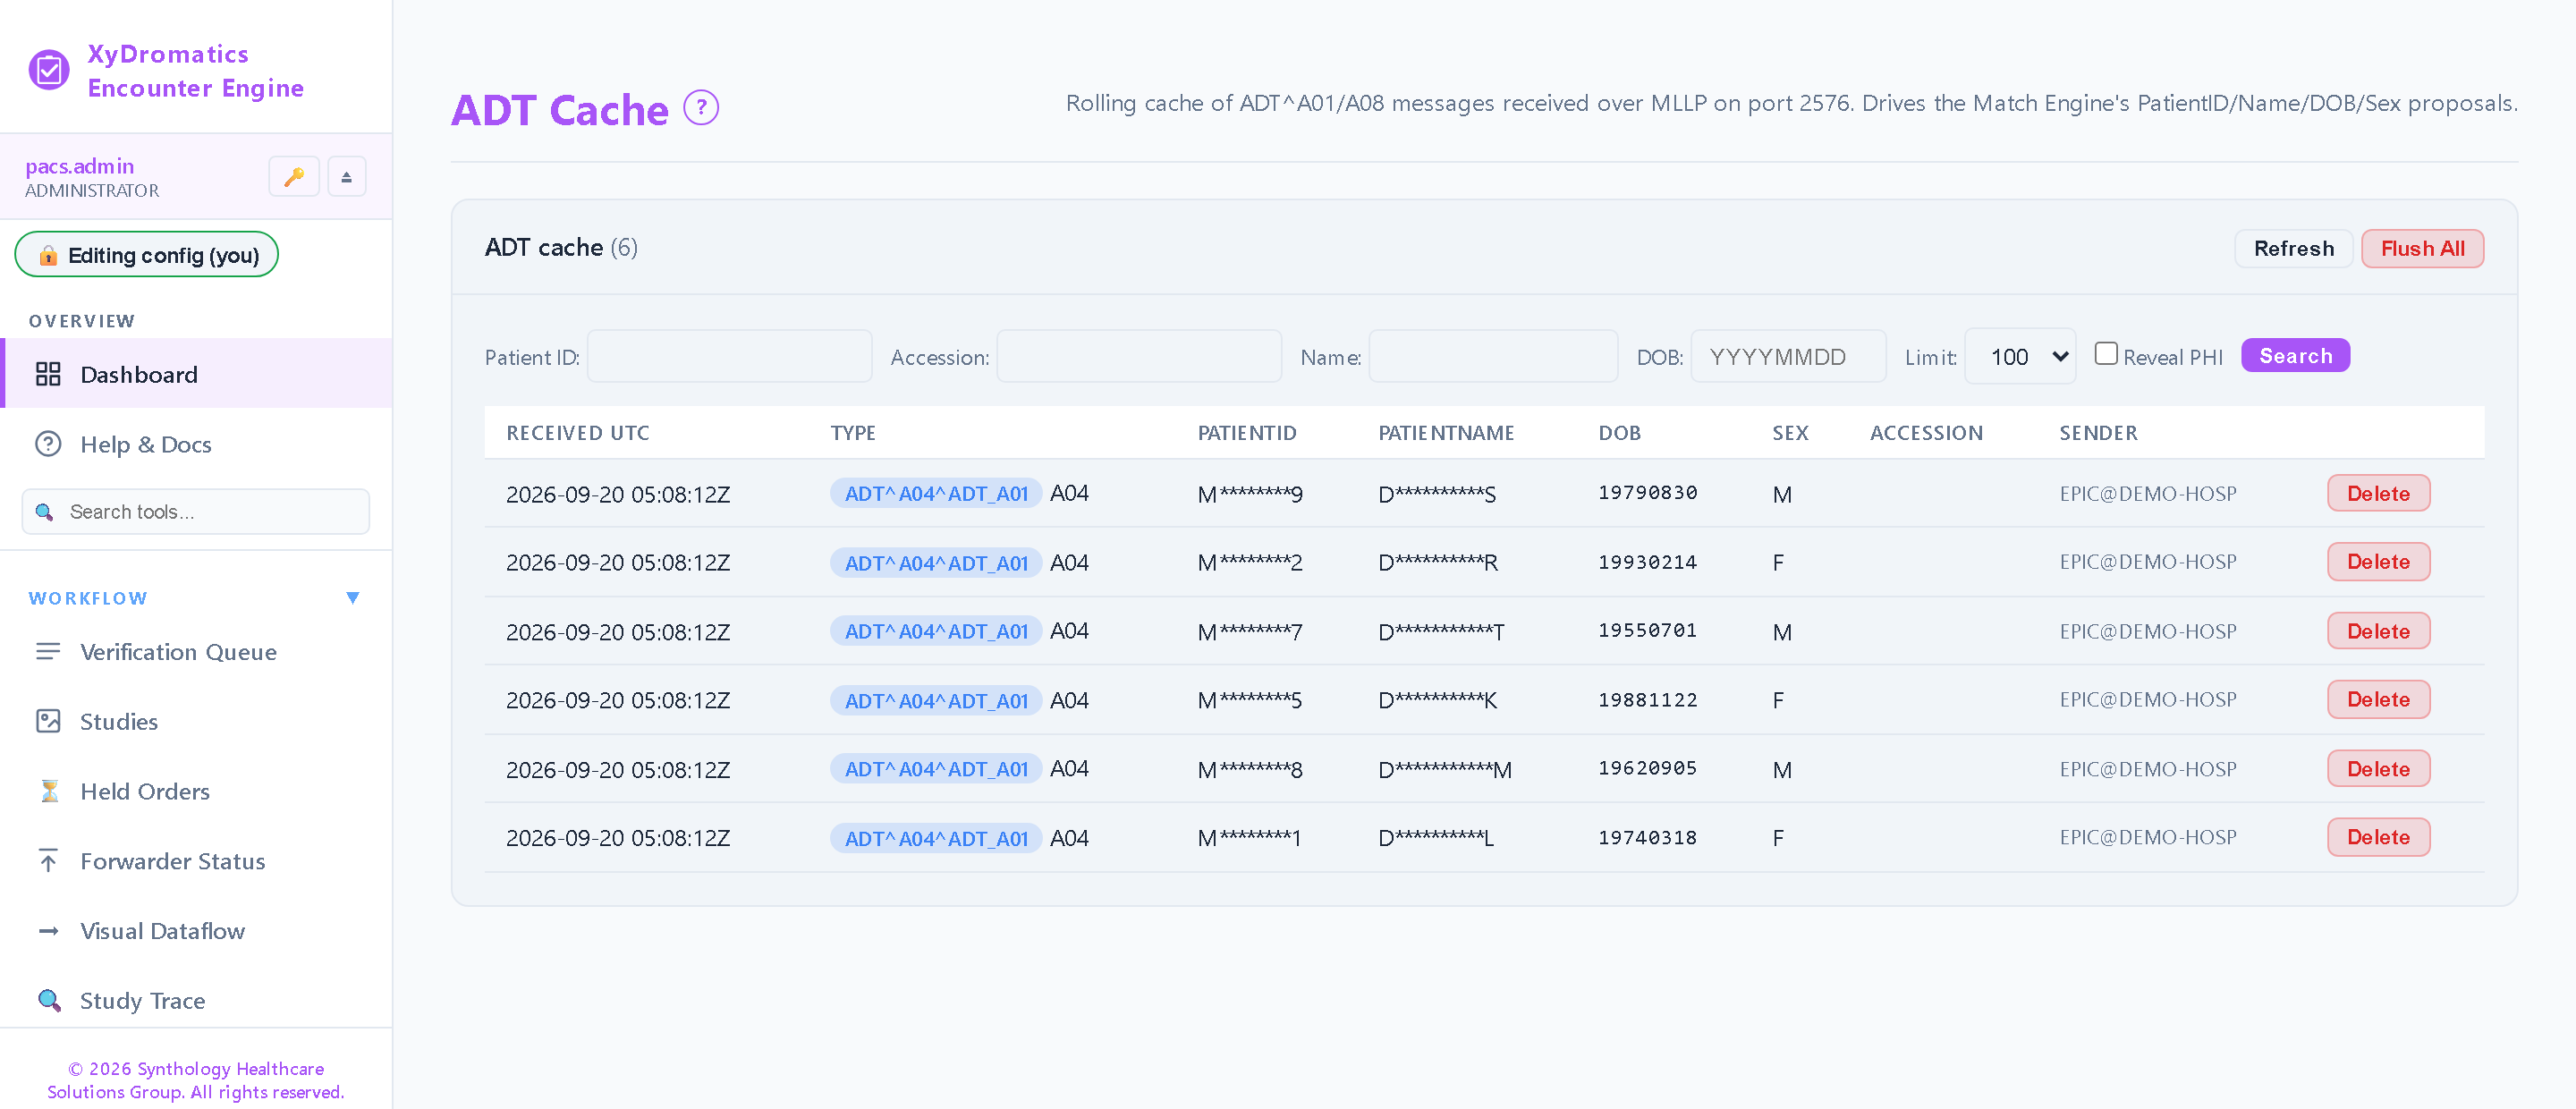This screenshot has width=2576, height=1109.
Task: Click the eject icon next to the key
Action: [347, 177]
